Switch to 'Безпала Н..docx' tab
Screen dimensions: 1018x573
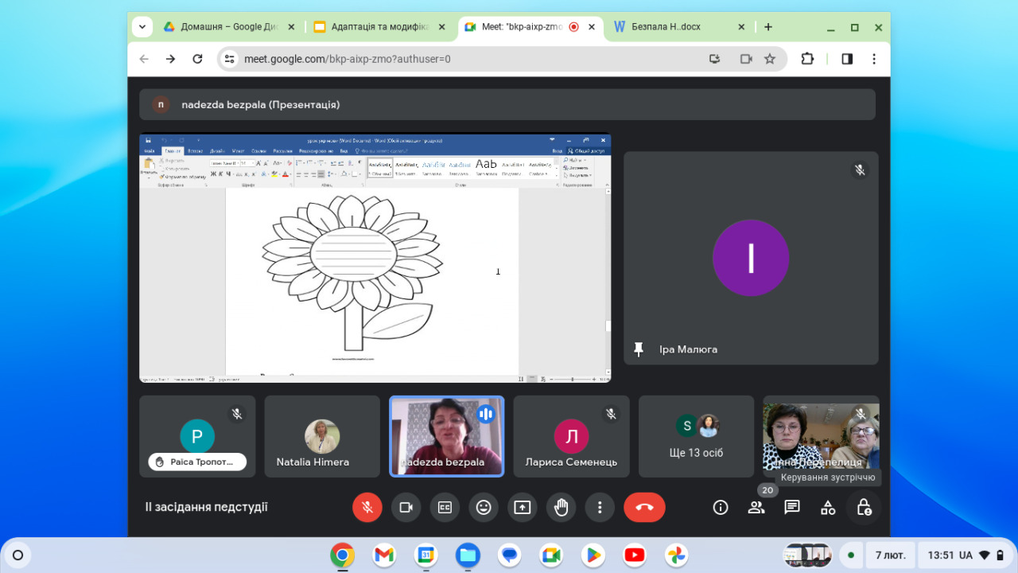680,26
